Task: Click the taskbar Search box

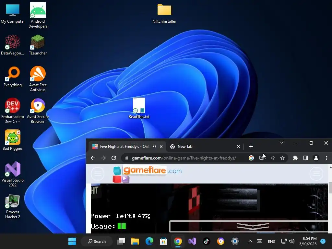Action: click(97, 241)
